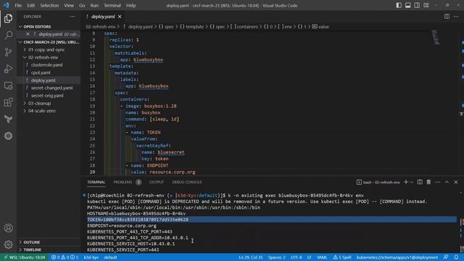The width and height of the screenshot is (464, 261).
Task: Open secret-orig.yaml in the file tree
Action: click(x=47, y=96)
